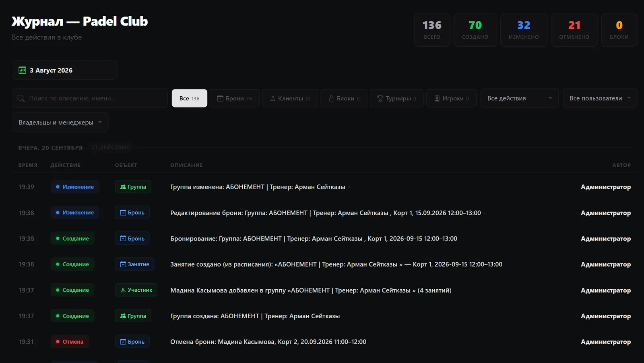Click description 'Редактирование брони: Группа: АБОНЕМЕНТ'

[x=326, y=213]
